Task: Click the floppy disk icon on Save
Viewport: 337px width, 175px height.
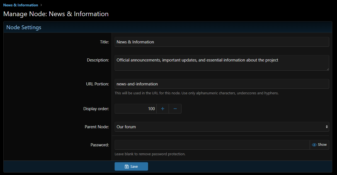Action: tap(127, 166)
